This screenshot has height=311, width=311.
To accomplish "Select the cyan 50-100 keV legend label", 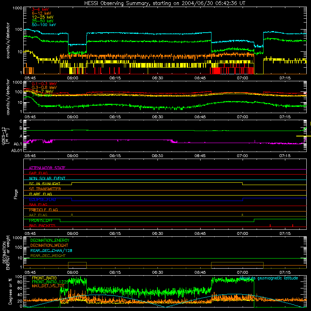I will 44,25.
